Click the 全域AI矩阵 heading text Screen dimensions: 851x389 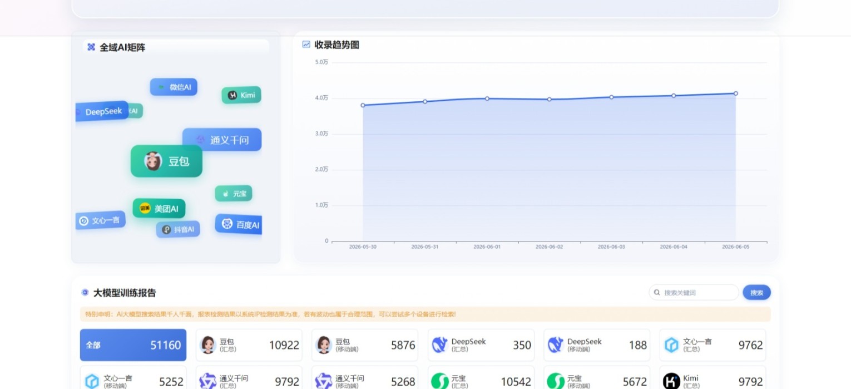point(122,48)
